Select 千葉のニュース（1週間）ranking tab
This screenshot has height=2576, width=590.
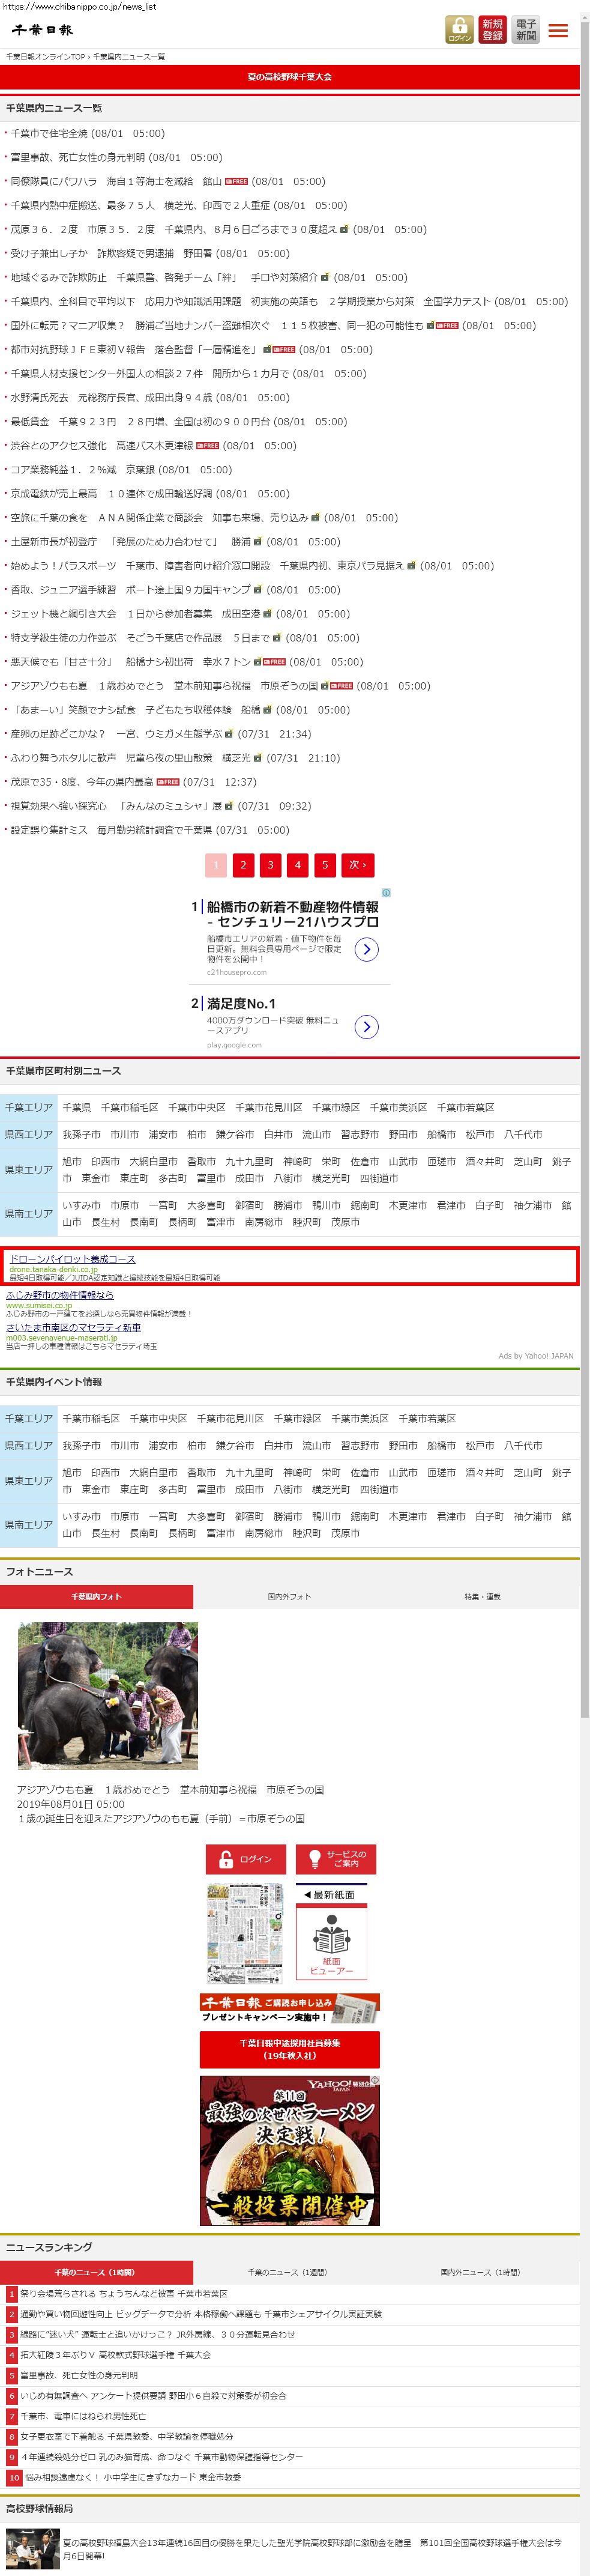coord(289,2272)
